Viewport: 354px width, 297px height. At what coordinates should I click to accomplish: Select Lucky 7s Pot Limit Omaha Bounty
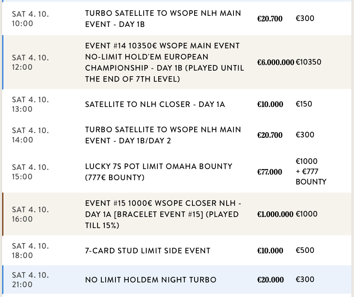point(159,172)
